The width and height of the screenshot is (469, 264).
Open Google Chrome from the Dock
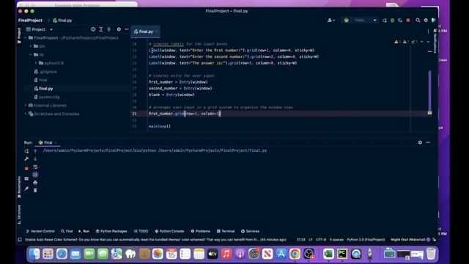pos(295,254)
